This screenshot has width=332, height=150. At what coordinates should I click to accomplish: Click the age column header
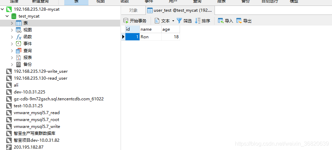click(x=171, y=29)
